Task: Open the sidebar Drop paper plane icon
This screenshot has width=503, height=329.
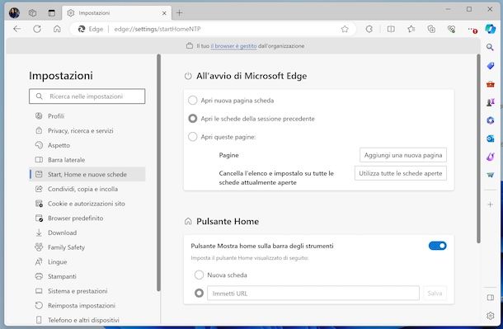Action: coord(490,175)
